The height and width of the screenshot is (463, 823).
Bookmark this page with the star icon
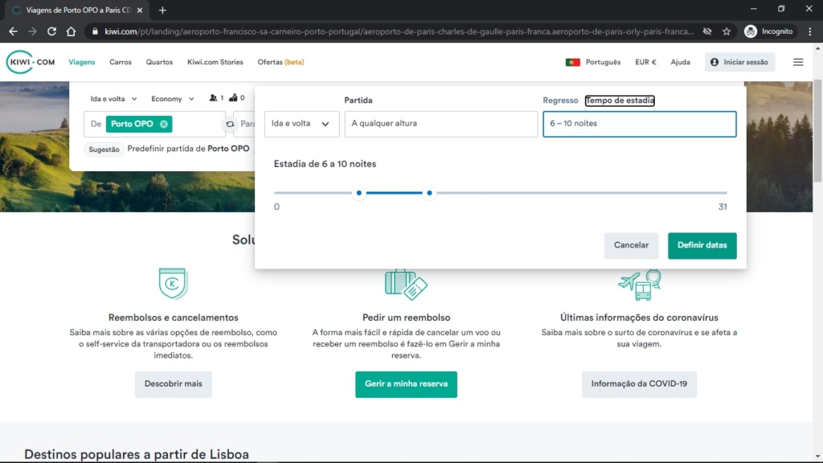tap(727, 31)
